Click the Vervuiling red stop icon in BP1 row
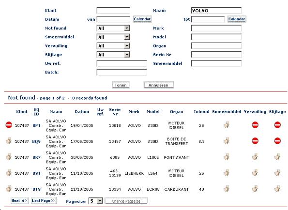Image resolution: width=288 pixels, height=210 pixels. [x=255, y=125]
